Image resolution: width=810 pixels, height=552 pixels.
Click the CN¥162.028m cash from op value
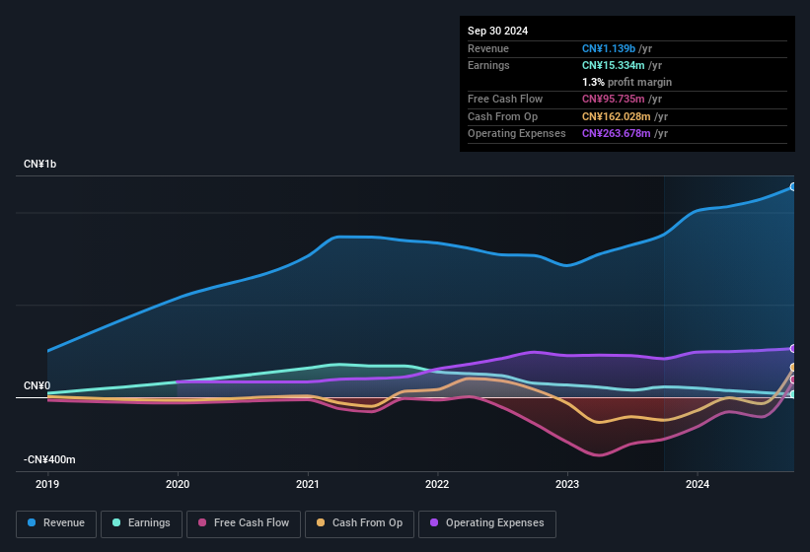point(617,116)
